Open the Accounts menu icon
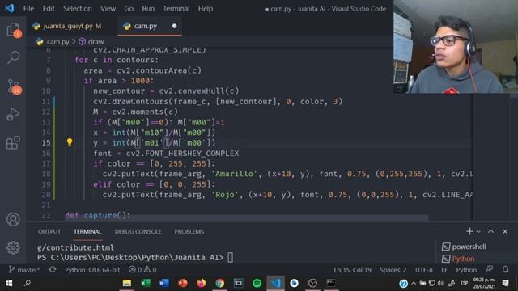This screenshot has width=518, height=291. click(x=13, y=219)
